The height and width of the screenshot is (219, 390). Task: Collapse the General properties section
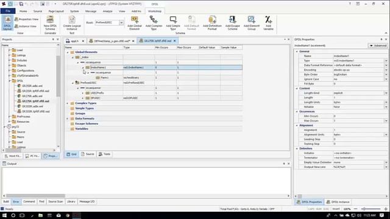click(x=297, y=51)
